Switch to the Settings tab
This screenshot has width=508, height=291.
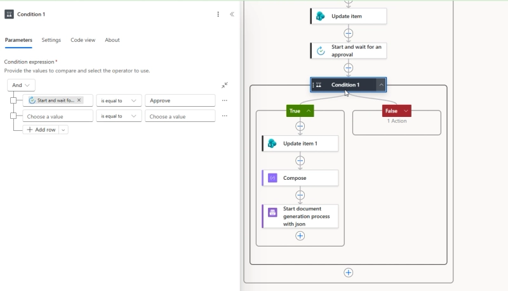tap(51, 40)
